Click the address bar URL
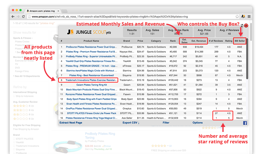 pyautogui.click(x=110, y=17)
